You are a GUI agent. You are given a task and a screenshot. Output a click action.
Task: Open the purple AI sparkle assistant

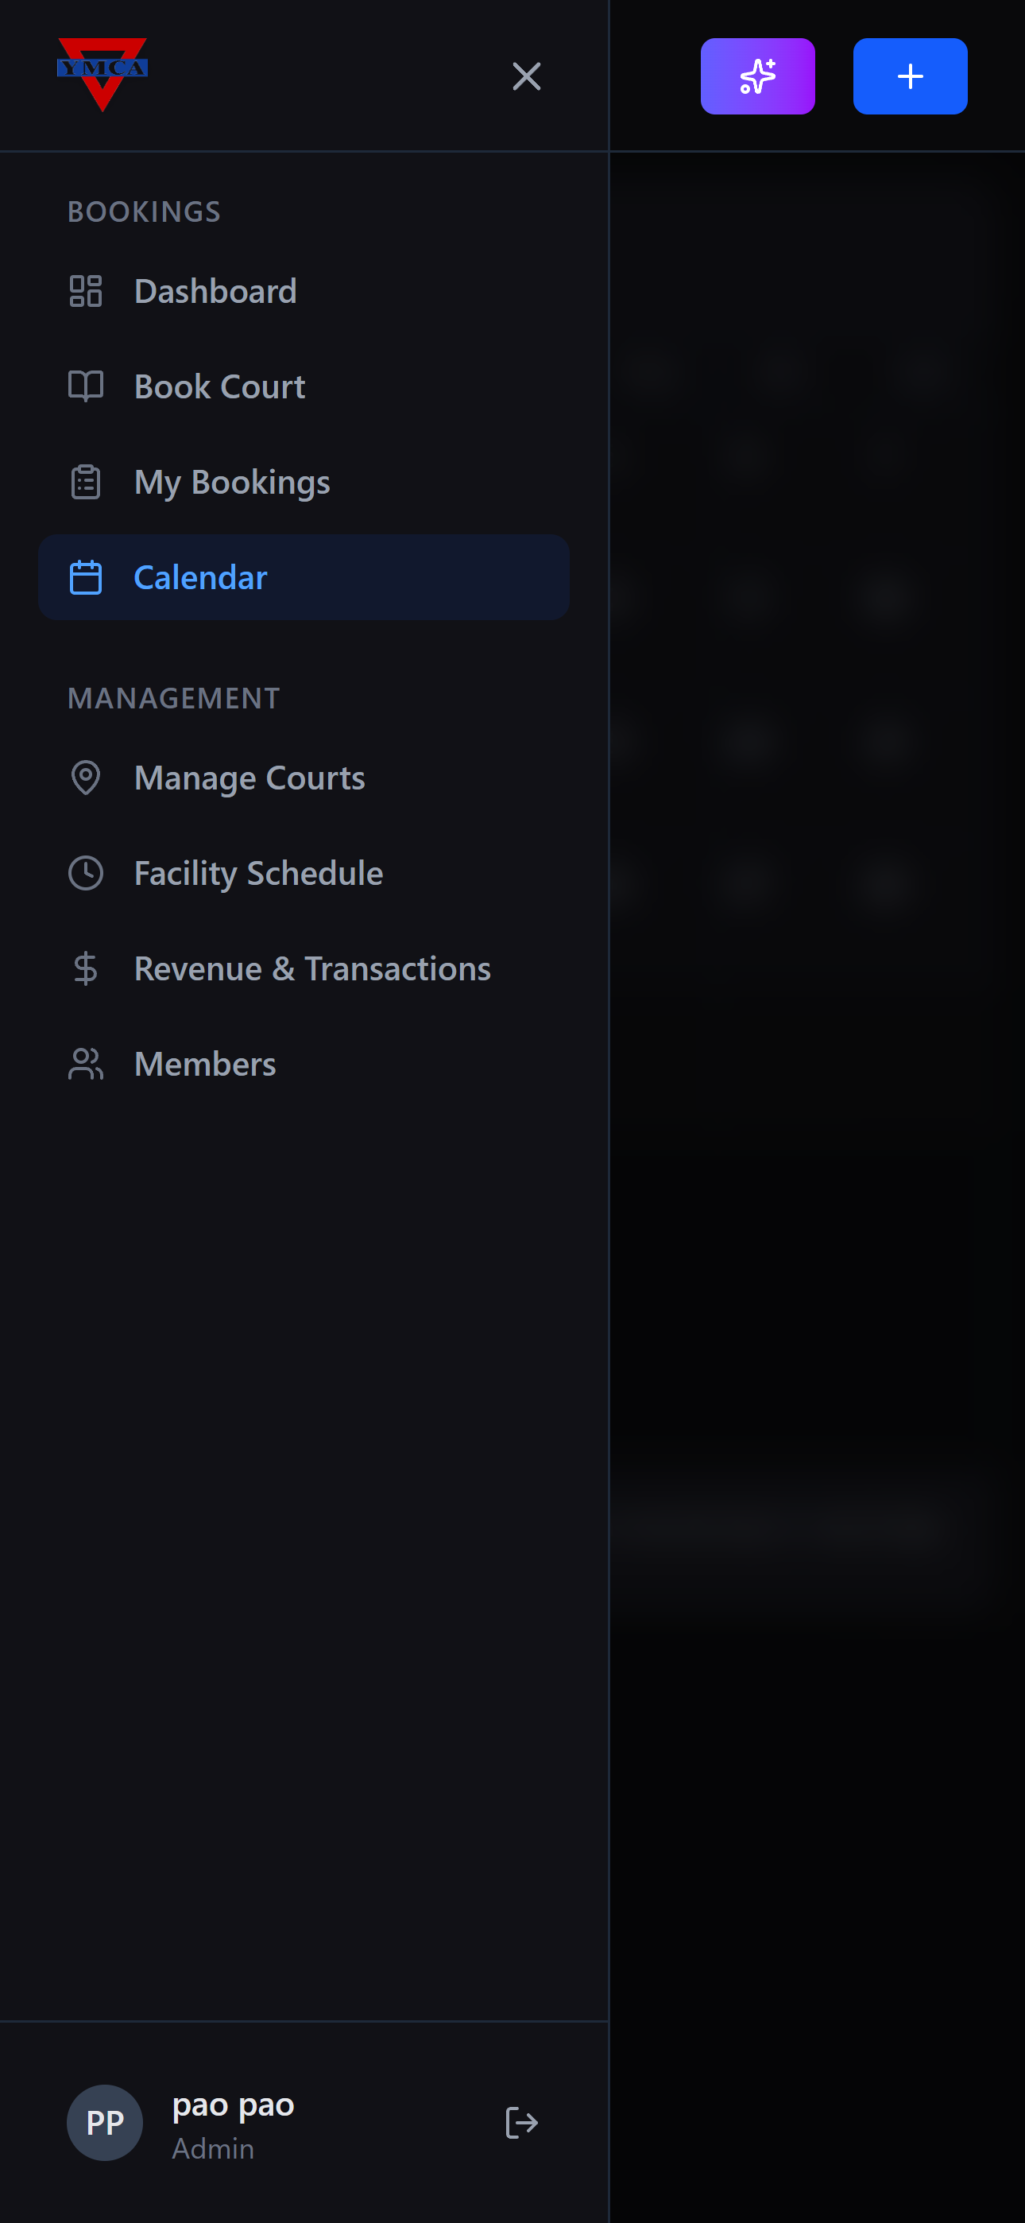click(x=757, y=76)
